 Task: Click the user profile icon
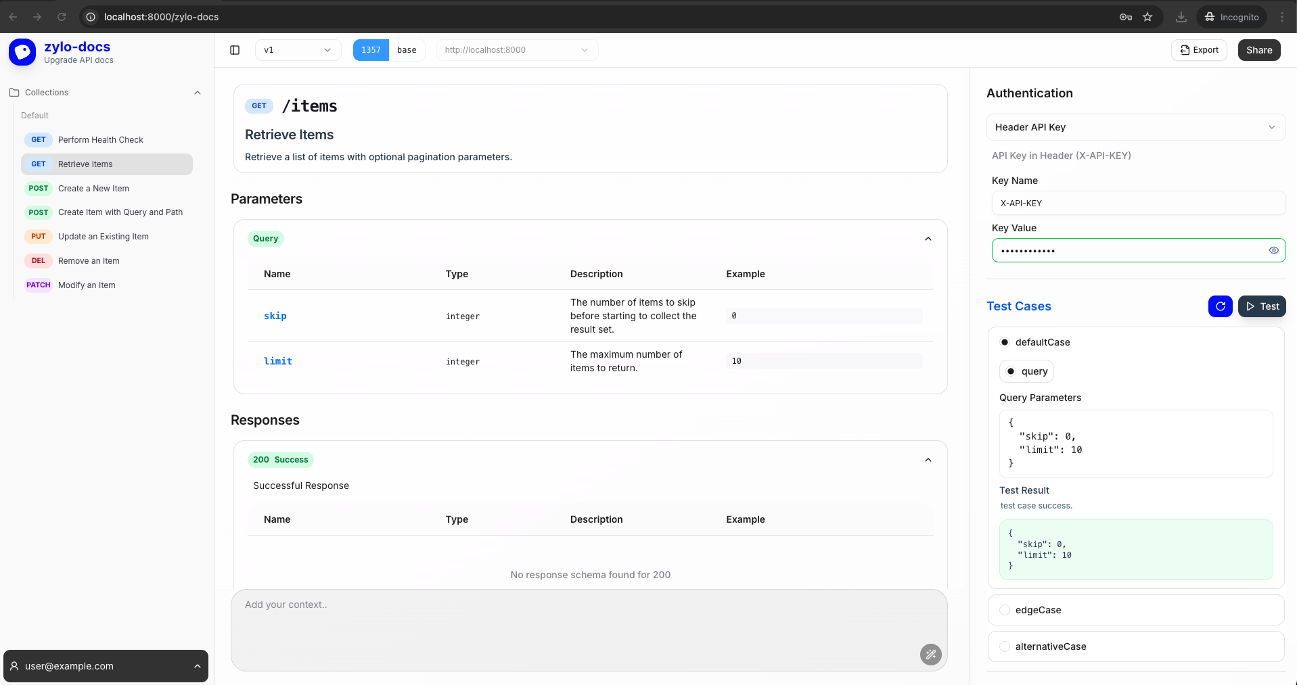[x=14, y=666]
